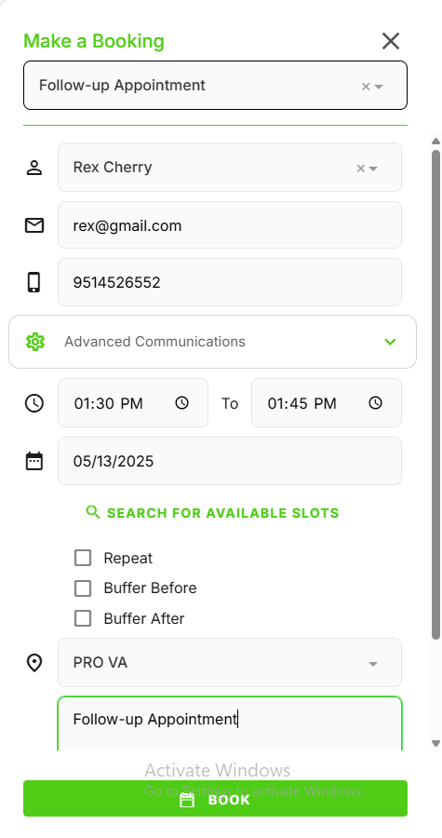Click the Follow-up Appointment service combo box
The height and width of the screenshot is (838, 442).
pos(215,86)
